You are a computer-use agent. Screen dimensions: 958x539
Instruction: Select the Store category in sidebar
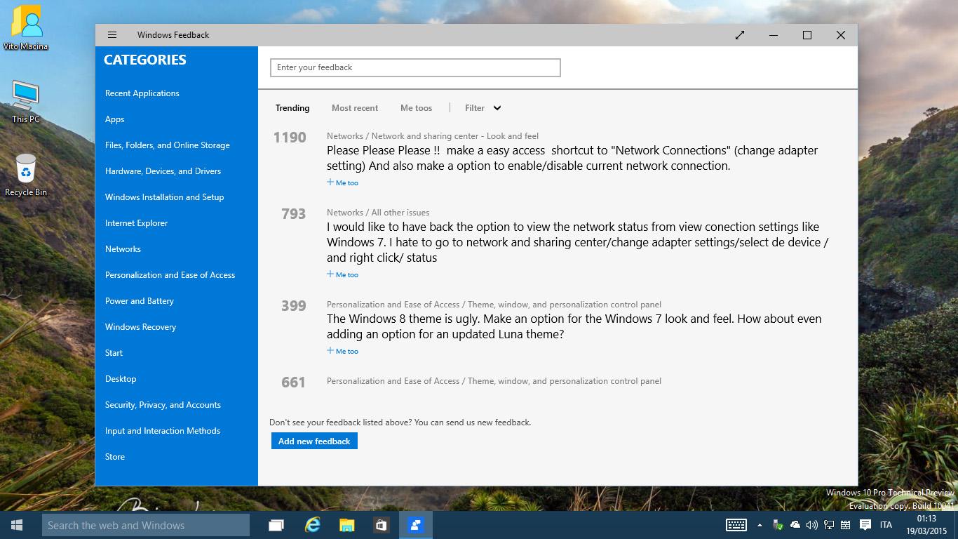point(115,457)
